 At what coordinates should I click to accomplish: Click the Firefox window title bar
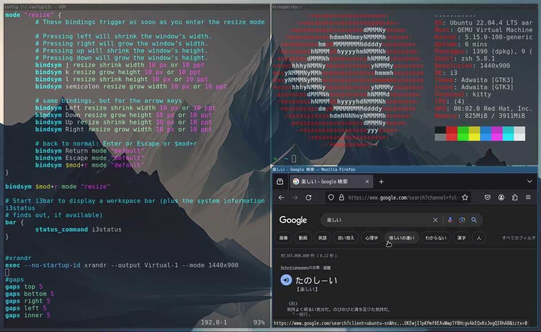pyautogui.click(x=404, y=170)
